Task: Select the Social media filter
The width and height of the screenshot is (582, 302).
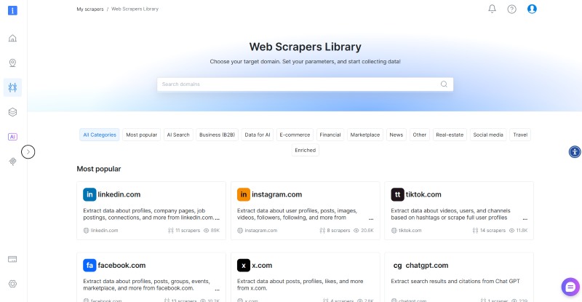Action: (488, 135)
